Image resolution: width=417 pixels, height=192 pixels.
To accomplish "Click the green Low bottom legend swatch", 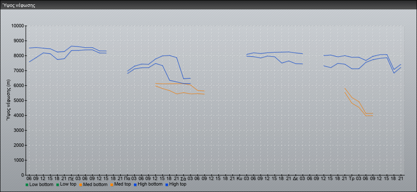I will coord(27,185).
